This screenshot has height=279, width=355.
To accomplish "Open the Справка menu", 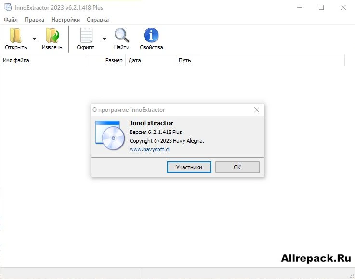I will pyautogui.click(x=98, y=20).
